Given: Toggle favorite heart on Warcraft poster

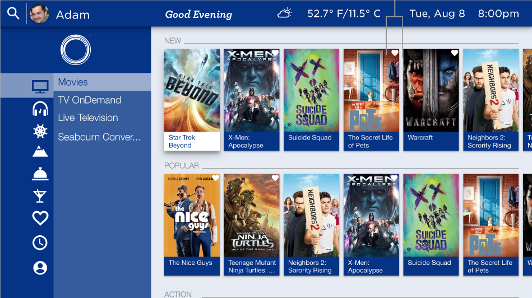Looking at the screenshot, I should [x=454, y=53].
